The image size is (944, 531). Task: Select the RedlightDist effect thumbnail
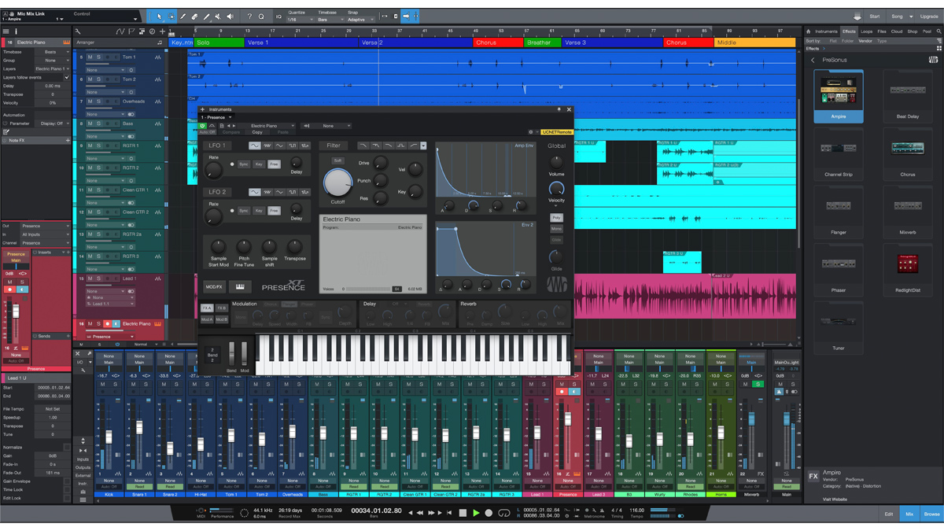point(907,270)
